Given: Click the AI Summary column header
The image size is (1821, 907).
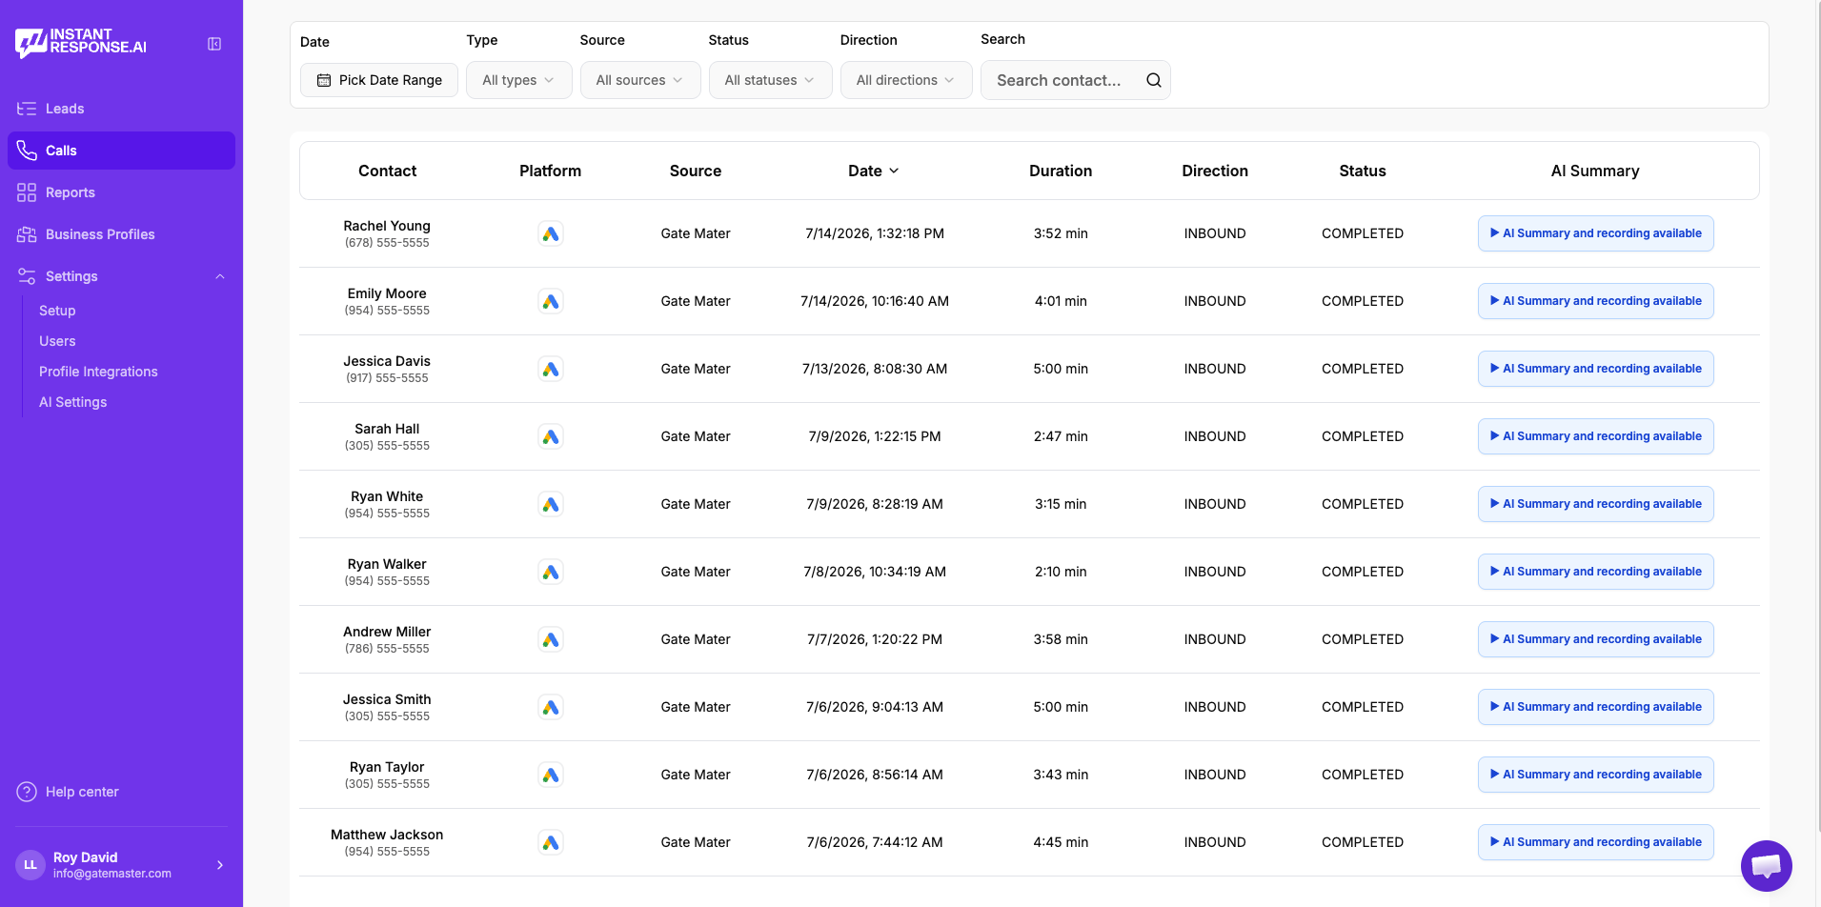Looking at the screenshot, I should pos(1595,171).
